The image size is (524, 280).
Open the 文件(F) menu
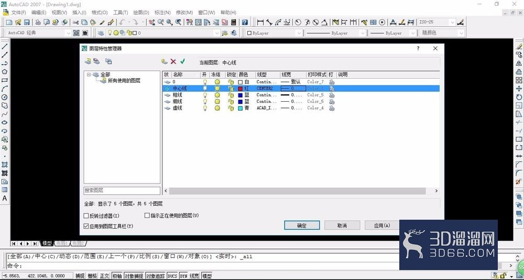tap(19, 13)
